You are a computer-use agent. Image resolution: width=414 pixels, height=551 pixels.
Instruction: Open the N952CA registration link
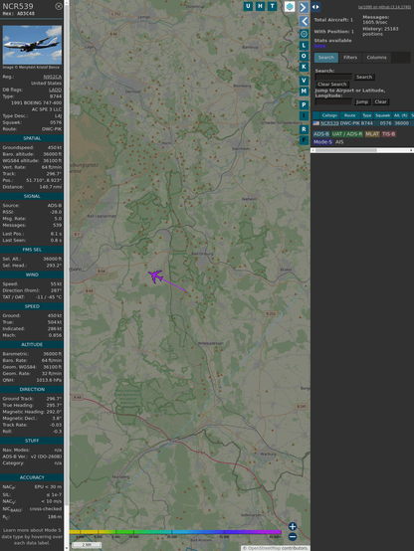[53, 77]
